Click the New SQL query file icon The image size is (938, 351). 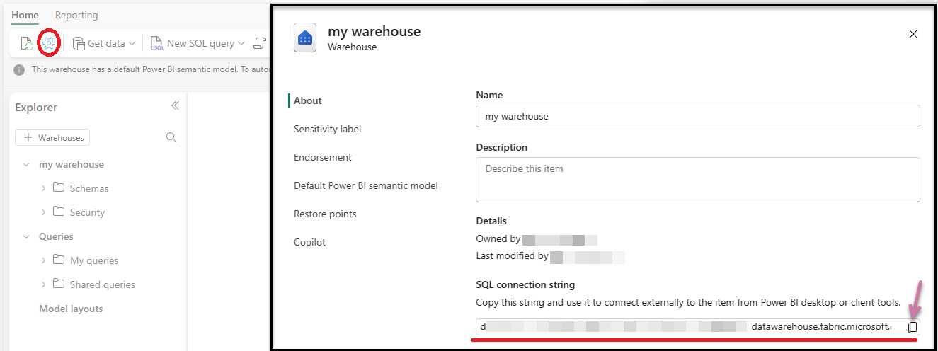point(156,44)
